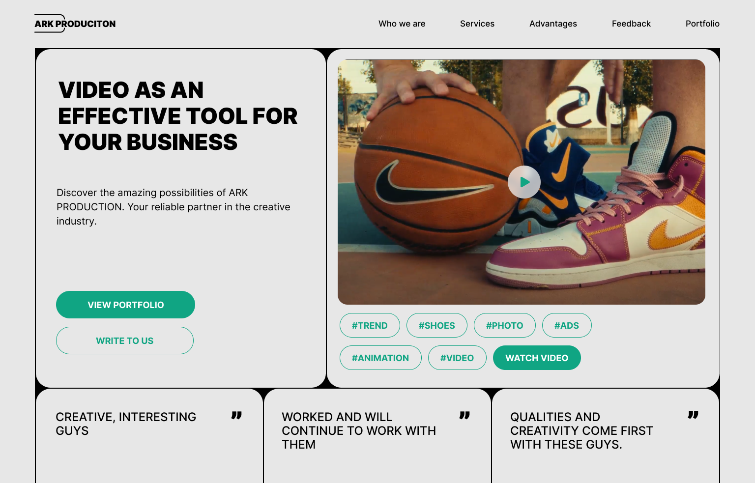
Task: Click the ARK PRODUCITON logo
Action: point(75,24)
